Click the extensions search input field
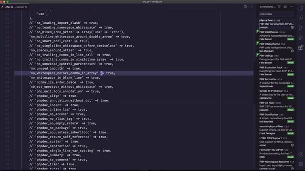Viewport: 305px width, 171px height. (x=276, y=14)
